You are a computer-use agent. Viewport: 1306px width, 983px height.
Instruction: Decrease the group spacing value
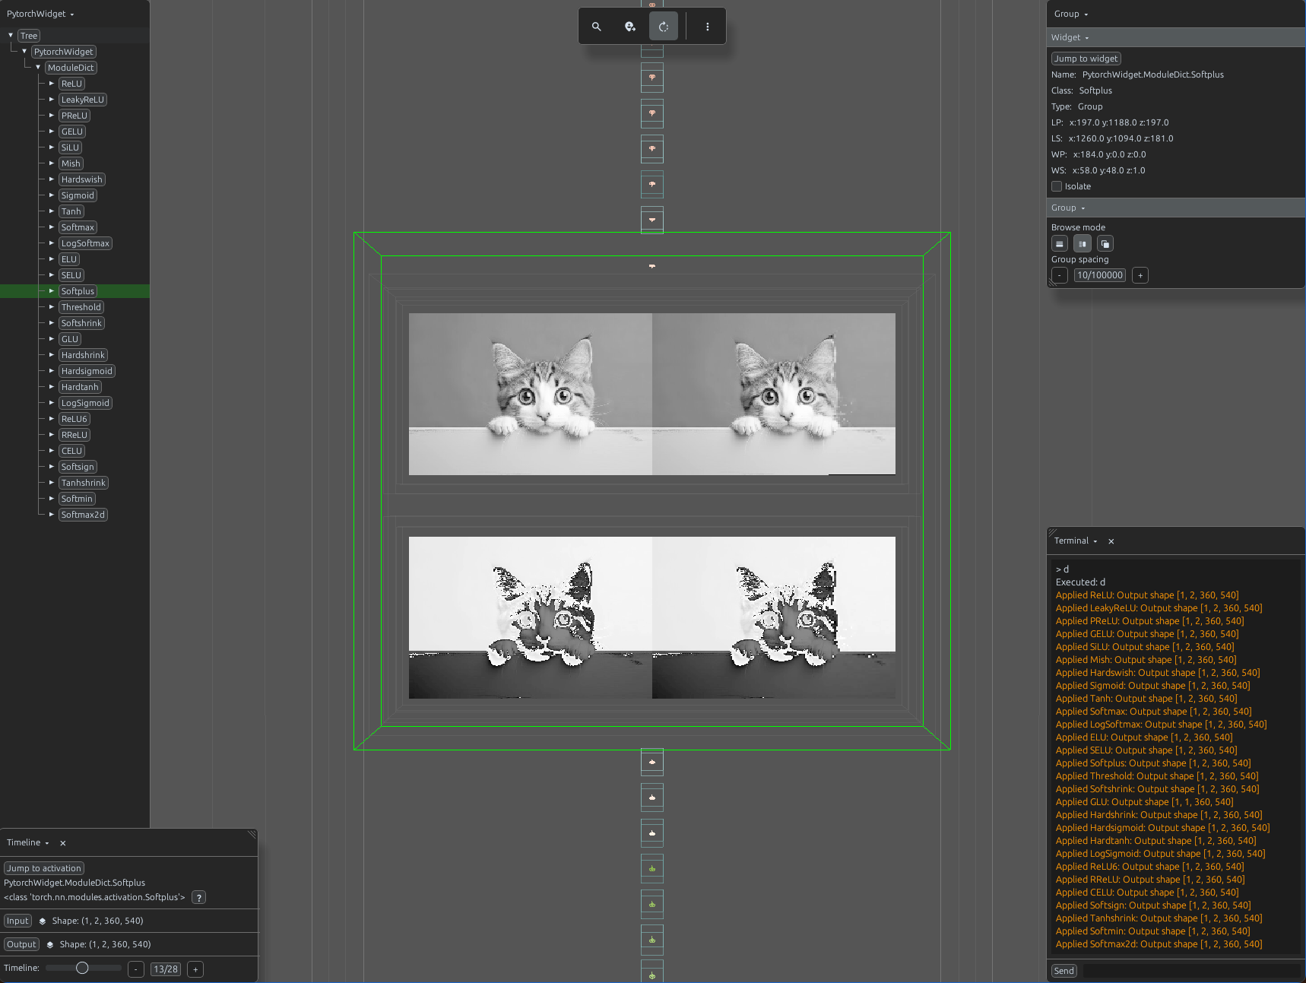(1060, 275)
